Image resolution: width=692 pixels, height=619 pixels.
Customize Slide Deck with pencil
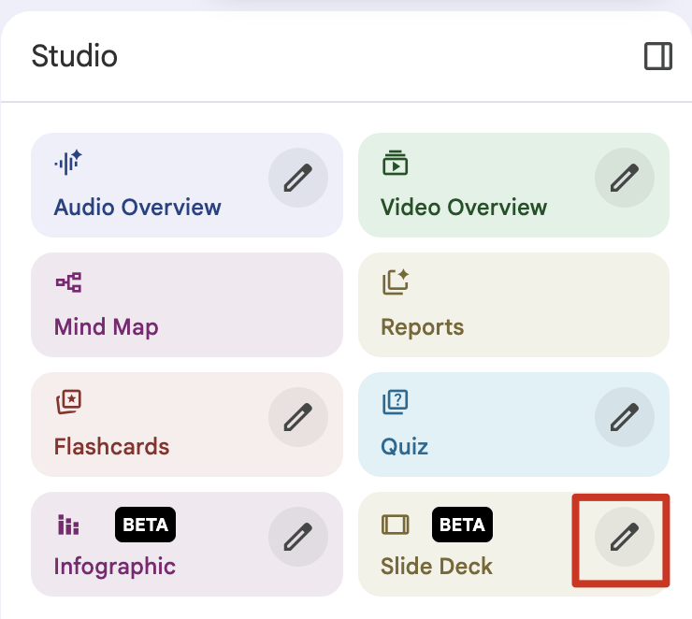click(624, 536)
